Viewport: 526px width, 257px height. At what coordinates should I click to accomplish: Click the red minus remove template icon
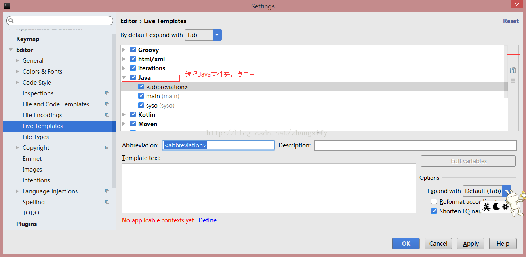[513, 60]
